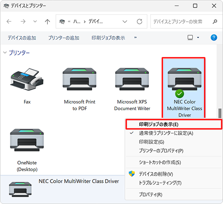Image resolution: width=223 pixels, height=204 pixels.
Task: Click the ハ... breadcrumb in address bar
Action: point(77,22)
